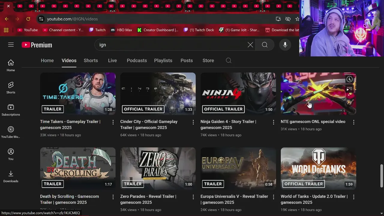This screenshot has width=384, height=216.
Task: Open more options for Cinder City video
Action: (193, 122)
